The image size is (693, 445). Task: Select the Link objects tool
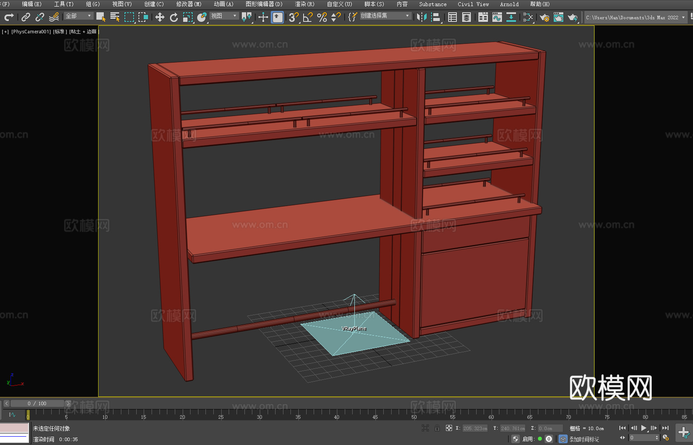26,17
